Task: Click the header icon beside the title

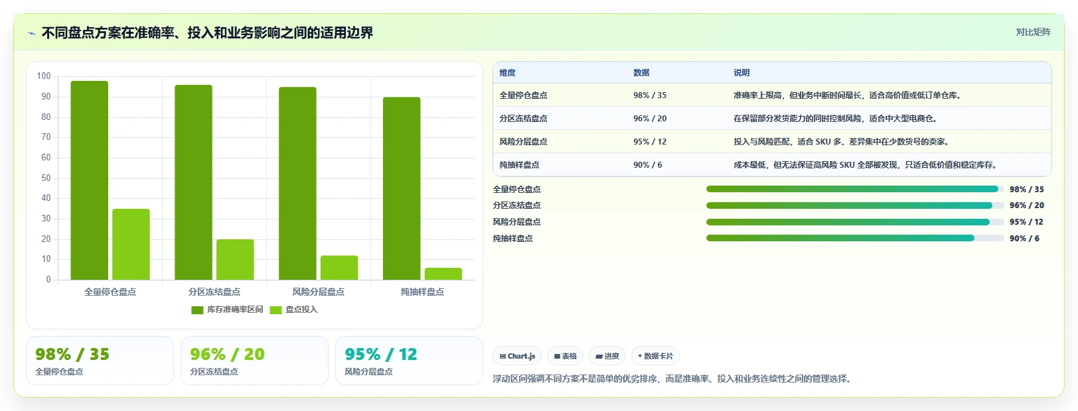Action: coord(31,33)
